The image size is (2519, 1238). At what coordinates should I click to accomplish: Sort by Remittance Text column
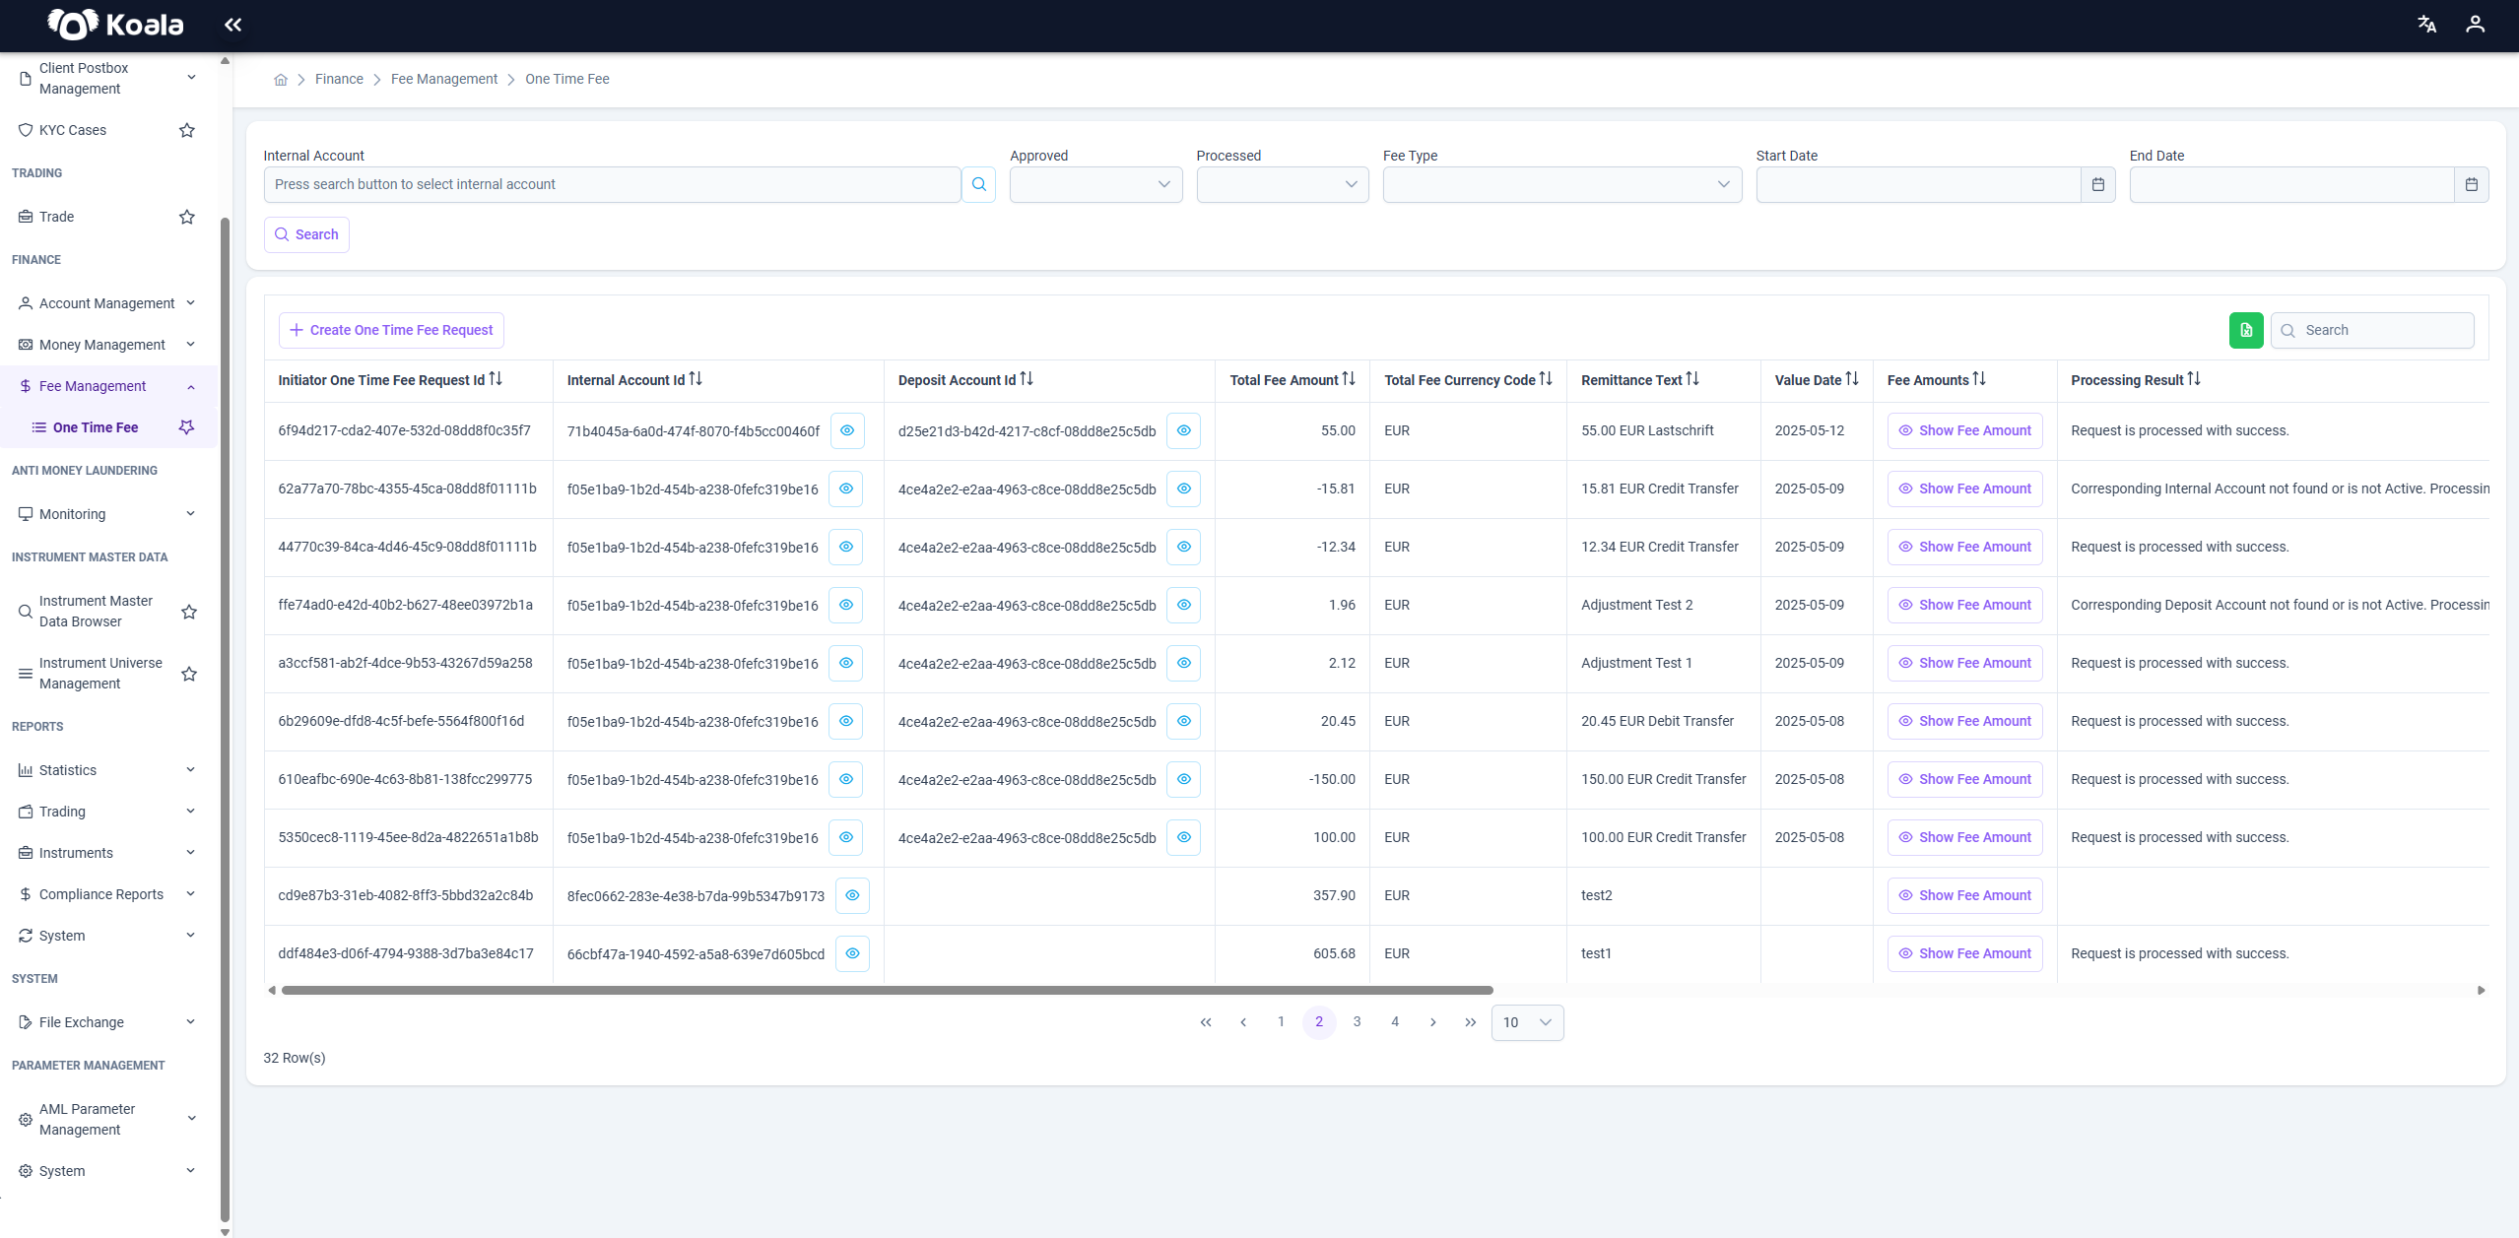click(x=1692, y=379)
